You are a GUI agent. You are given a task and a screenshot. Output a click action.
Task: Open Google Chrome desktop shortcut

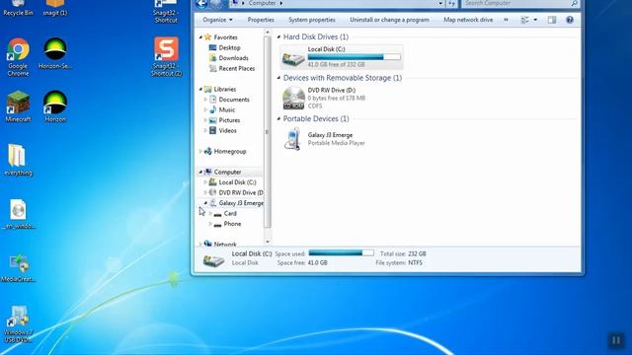(x=18, y=56)
